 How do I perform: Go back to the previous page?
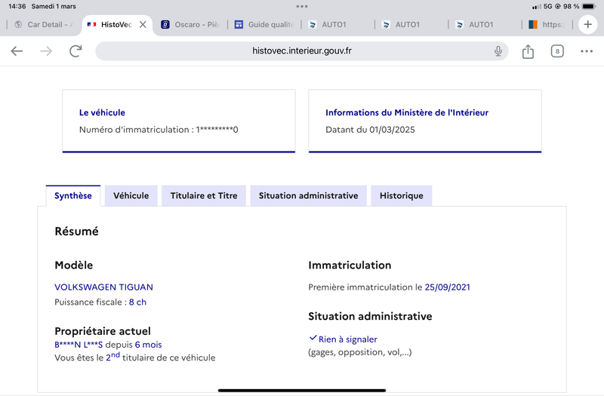(17, 51)
